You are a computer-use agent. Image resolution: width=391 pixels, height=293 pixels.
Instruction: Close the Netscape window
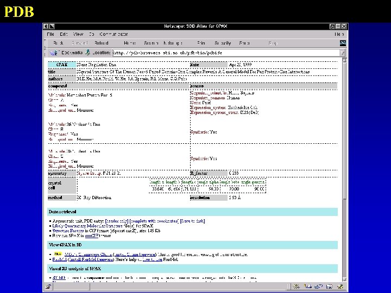point(344,26)
